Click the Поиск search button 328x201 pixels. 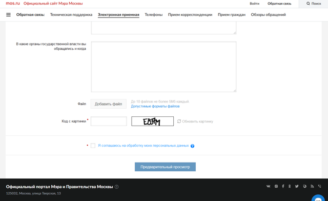click(314, 4)
